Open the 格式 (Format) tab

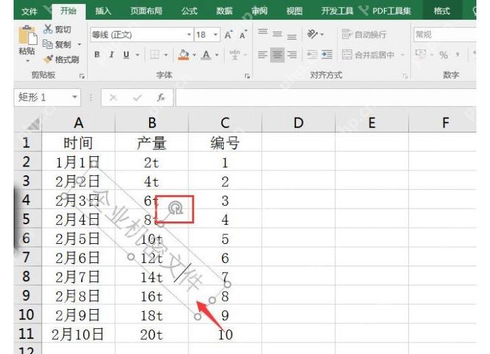tap(442, 12)
